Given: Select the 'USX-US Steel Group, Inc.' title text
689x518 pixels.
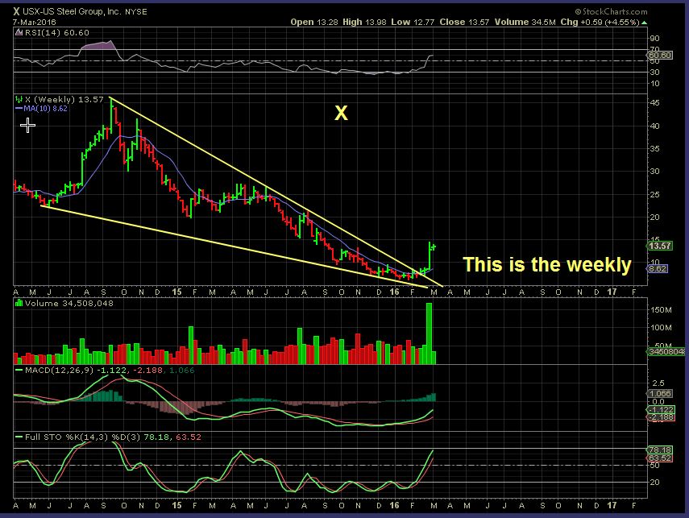Looking at the screenshot, I should tap(72, 11).
